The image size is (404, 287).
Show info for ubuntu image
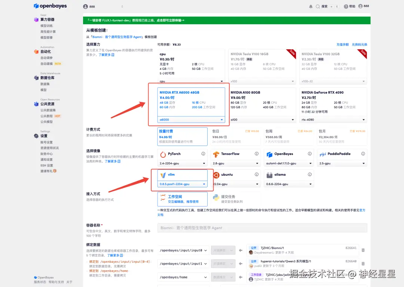257,174
